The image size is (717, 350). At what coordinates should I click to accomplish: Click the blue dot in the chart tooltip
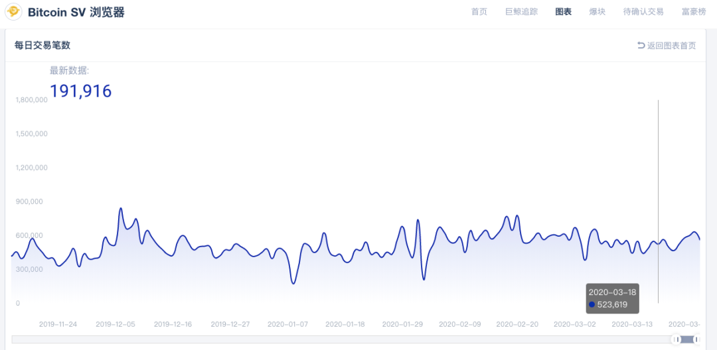click(592, 305)
